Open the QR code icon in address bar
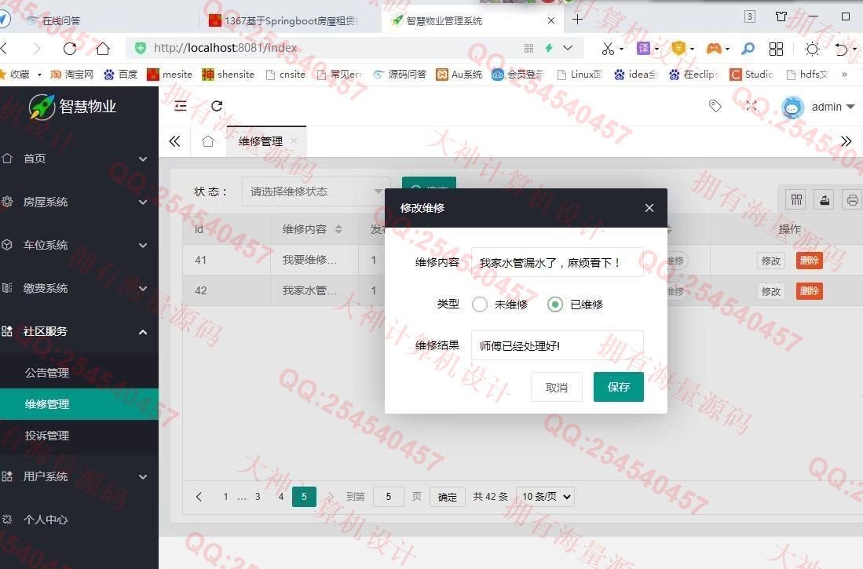 tap(529, 48)
